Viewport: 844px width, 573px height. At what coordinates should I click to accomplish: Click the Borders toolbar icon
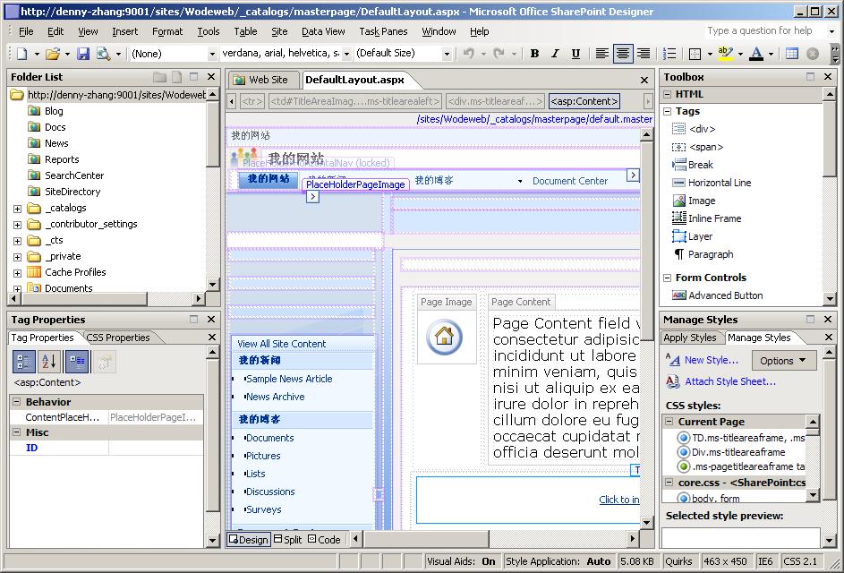click(695, 54)
